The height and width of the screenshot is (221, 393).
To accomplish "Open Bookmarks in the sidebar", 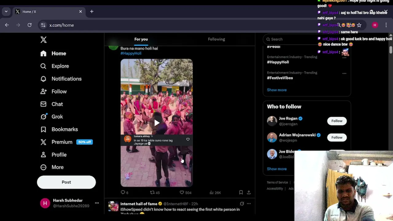I will 59,129.
